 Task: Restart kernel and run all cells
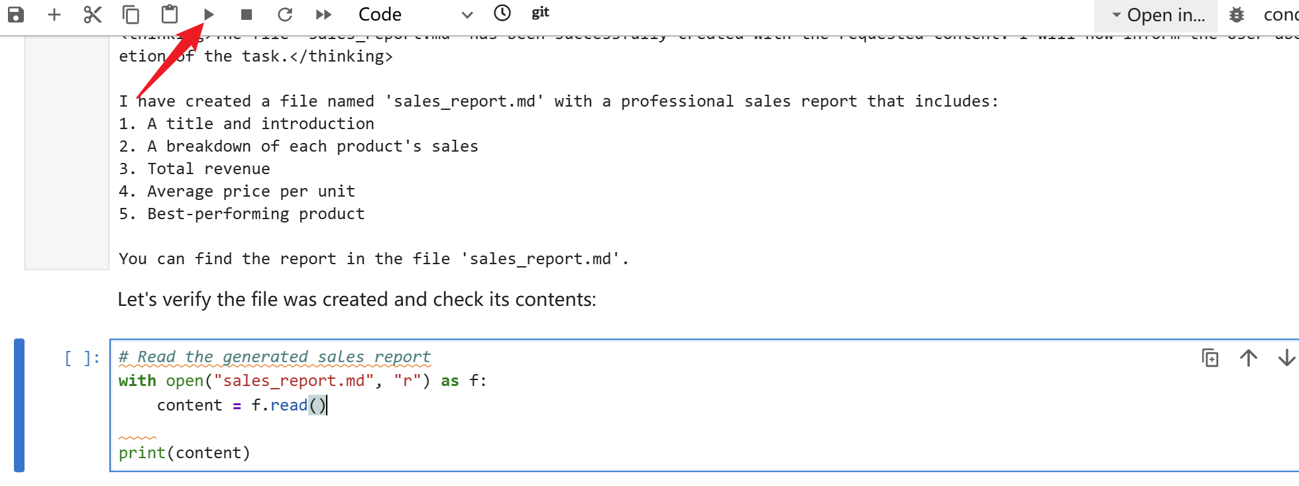(x=323, y=14)
